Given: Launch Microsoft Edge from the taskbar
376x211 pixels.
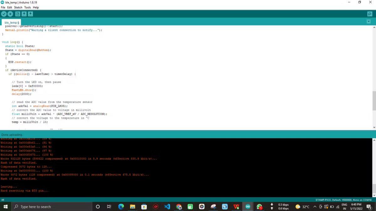Looking at the screenshot, I should coord(121,207).
